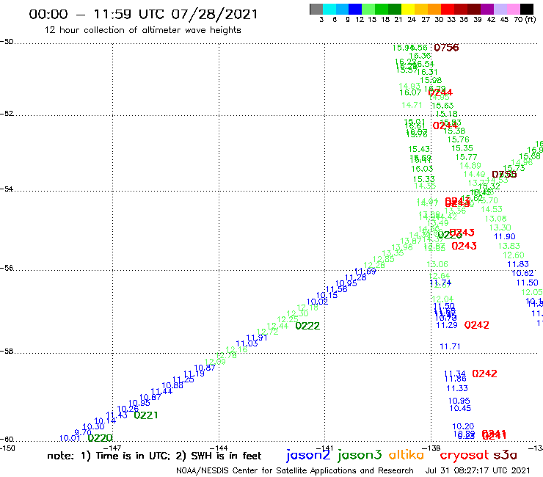Click the bright red swatch in the color scale

(448, 9)
